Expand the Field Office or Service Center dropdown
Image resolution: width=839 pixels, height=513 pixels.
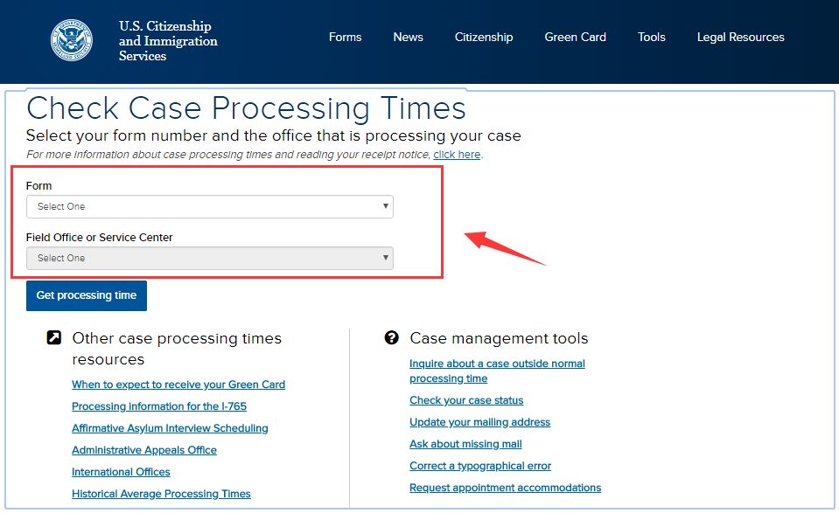[210, 258]
